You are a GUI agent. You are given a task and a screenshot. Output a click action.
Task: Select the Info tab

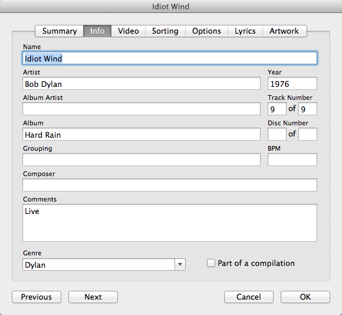(x=97, y=31)
